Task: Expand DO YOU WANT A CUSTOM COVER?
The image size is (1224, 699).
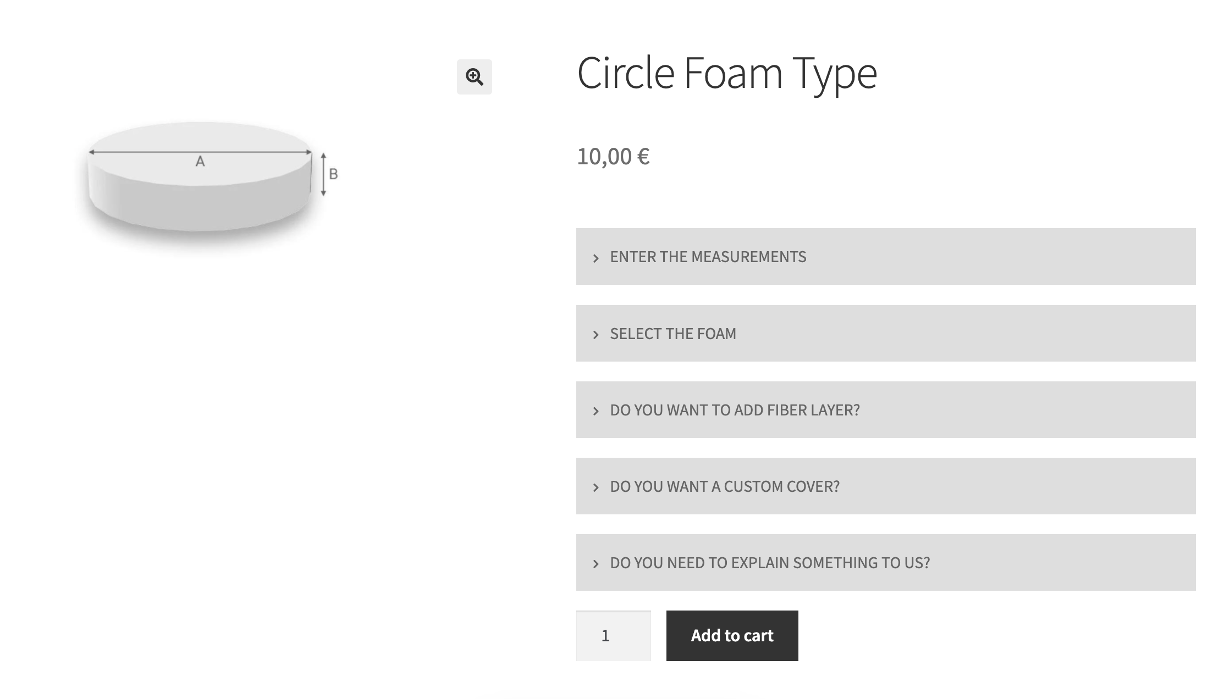Action: 886,486
